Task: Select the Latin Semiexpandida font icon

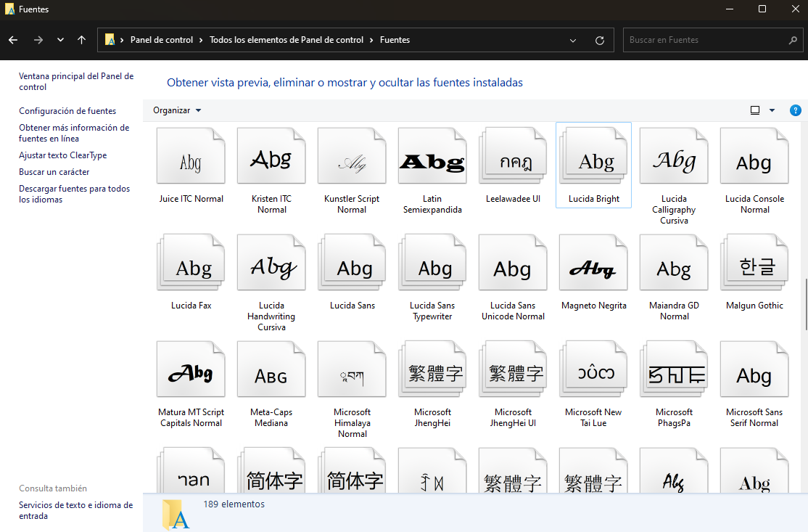Action: [x=432, y=156]
